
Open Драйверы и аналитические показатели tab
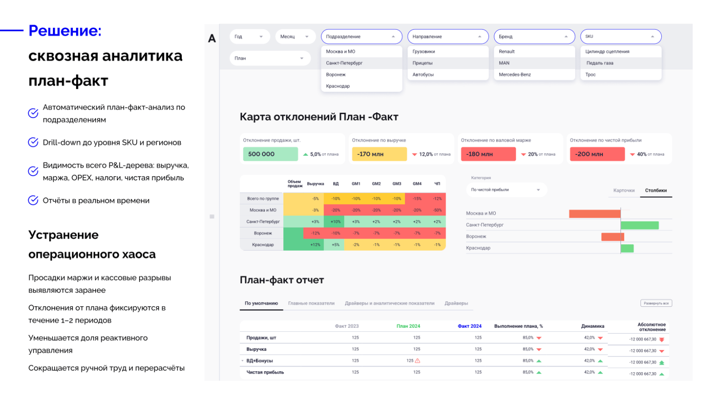tap(390, 304)
